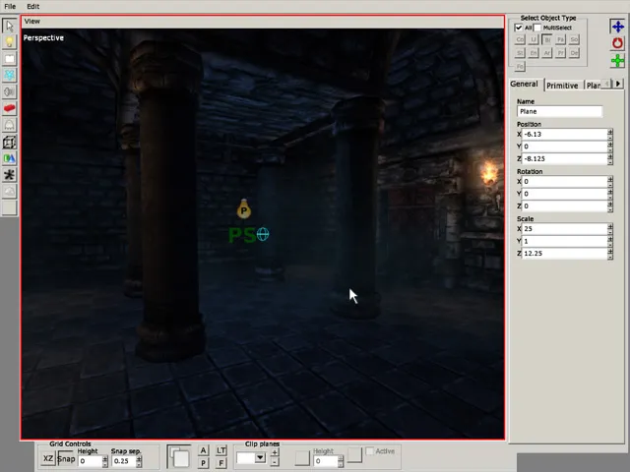Click the black asterisk particle tool
630x472 pixels.
pyautogui.click(x=10, y=175)
